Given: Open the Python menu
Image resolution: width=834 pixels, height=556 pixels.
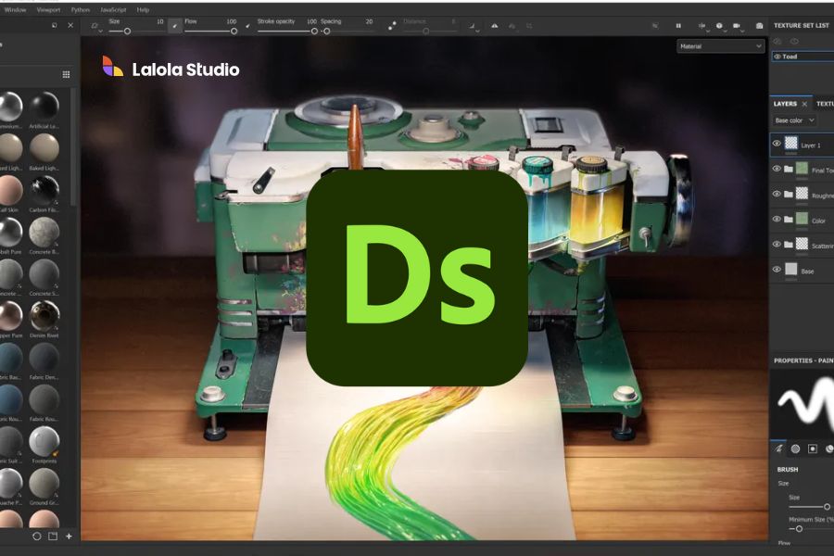Looking at the screenshot, I should pos(80,9).
